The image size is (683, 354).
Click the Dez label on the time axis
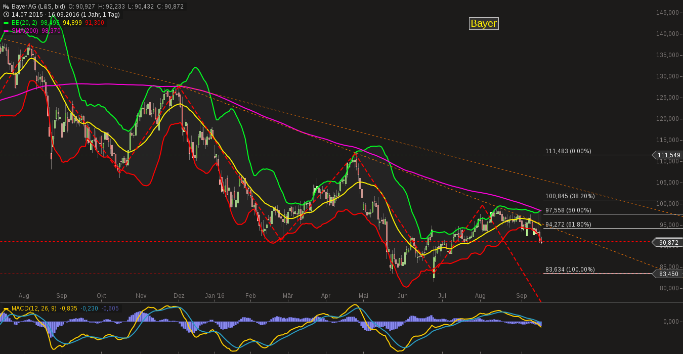(179, 296)
